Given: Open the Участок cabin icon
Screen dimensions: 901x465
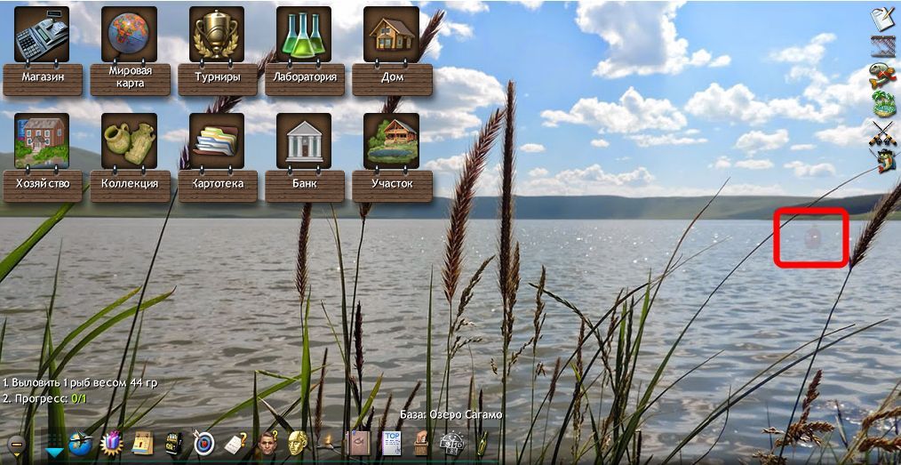Looking at the screenshot, I should point(391,140).
